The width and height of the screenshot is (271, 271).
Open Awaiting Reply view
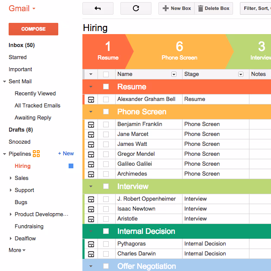click(33, 118)
